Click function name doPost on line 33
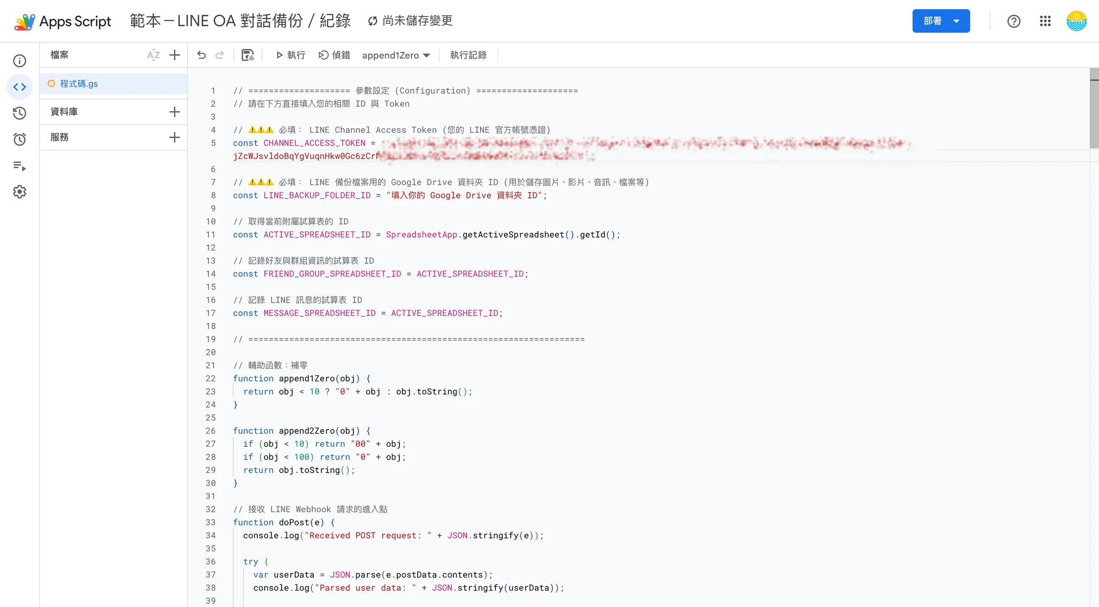Image resolution: width=1099 pixels, height=607 pixels. 294,522
